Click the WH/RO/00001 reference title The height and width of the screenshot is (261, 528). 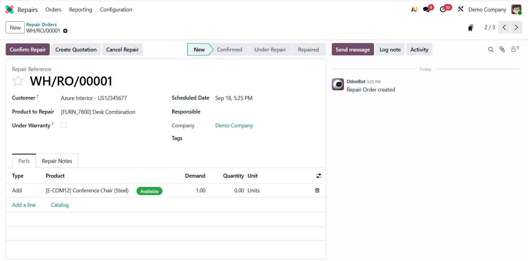(x=71, y=81)
